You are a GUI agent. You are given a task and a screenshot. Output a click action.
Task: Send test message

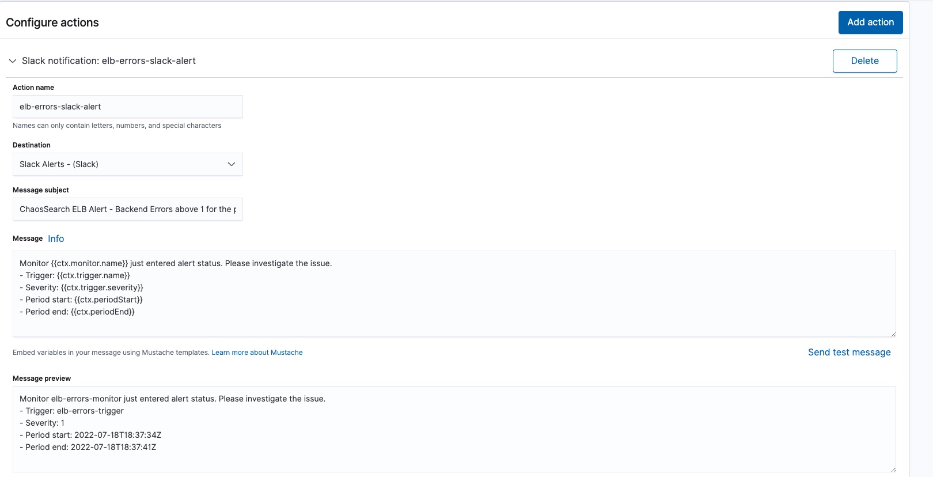849,353
